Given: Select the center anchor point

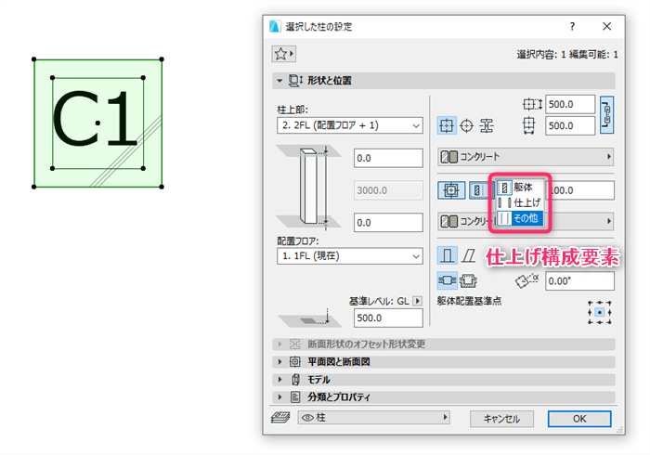Looking at the screenshot, I should click(600, 312).
